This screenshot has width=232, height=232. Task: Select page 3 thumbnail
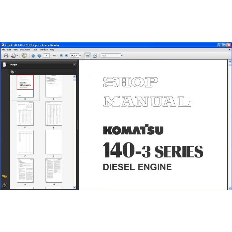click(x=25, y=86)
